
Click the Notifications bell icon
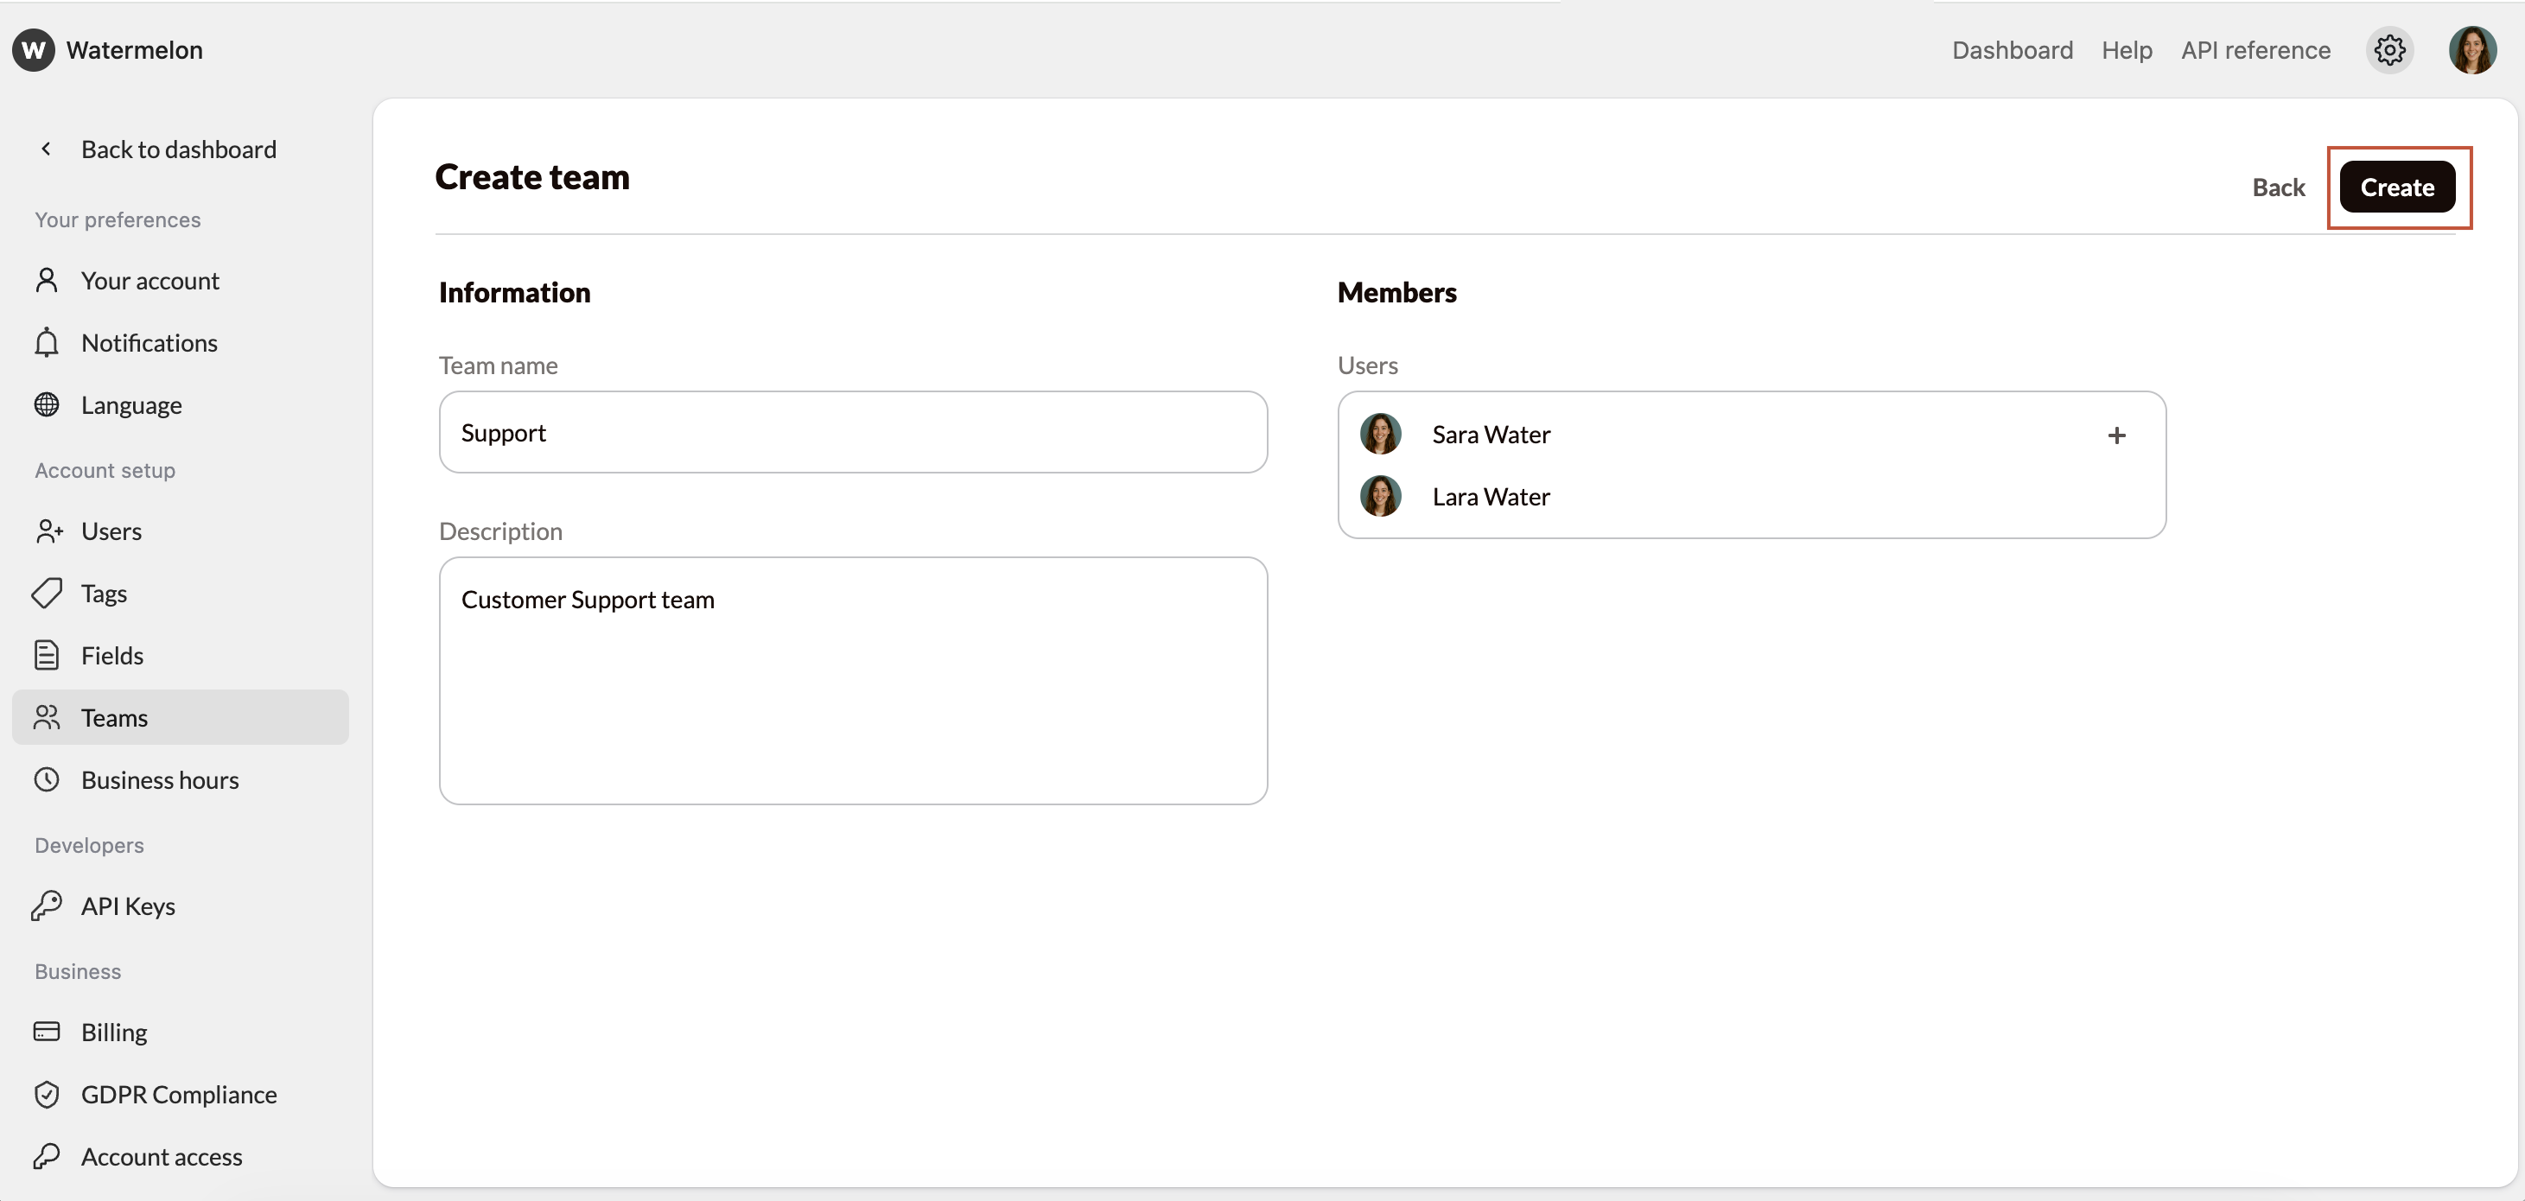46,343
